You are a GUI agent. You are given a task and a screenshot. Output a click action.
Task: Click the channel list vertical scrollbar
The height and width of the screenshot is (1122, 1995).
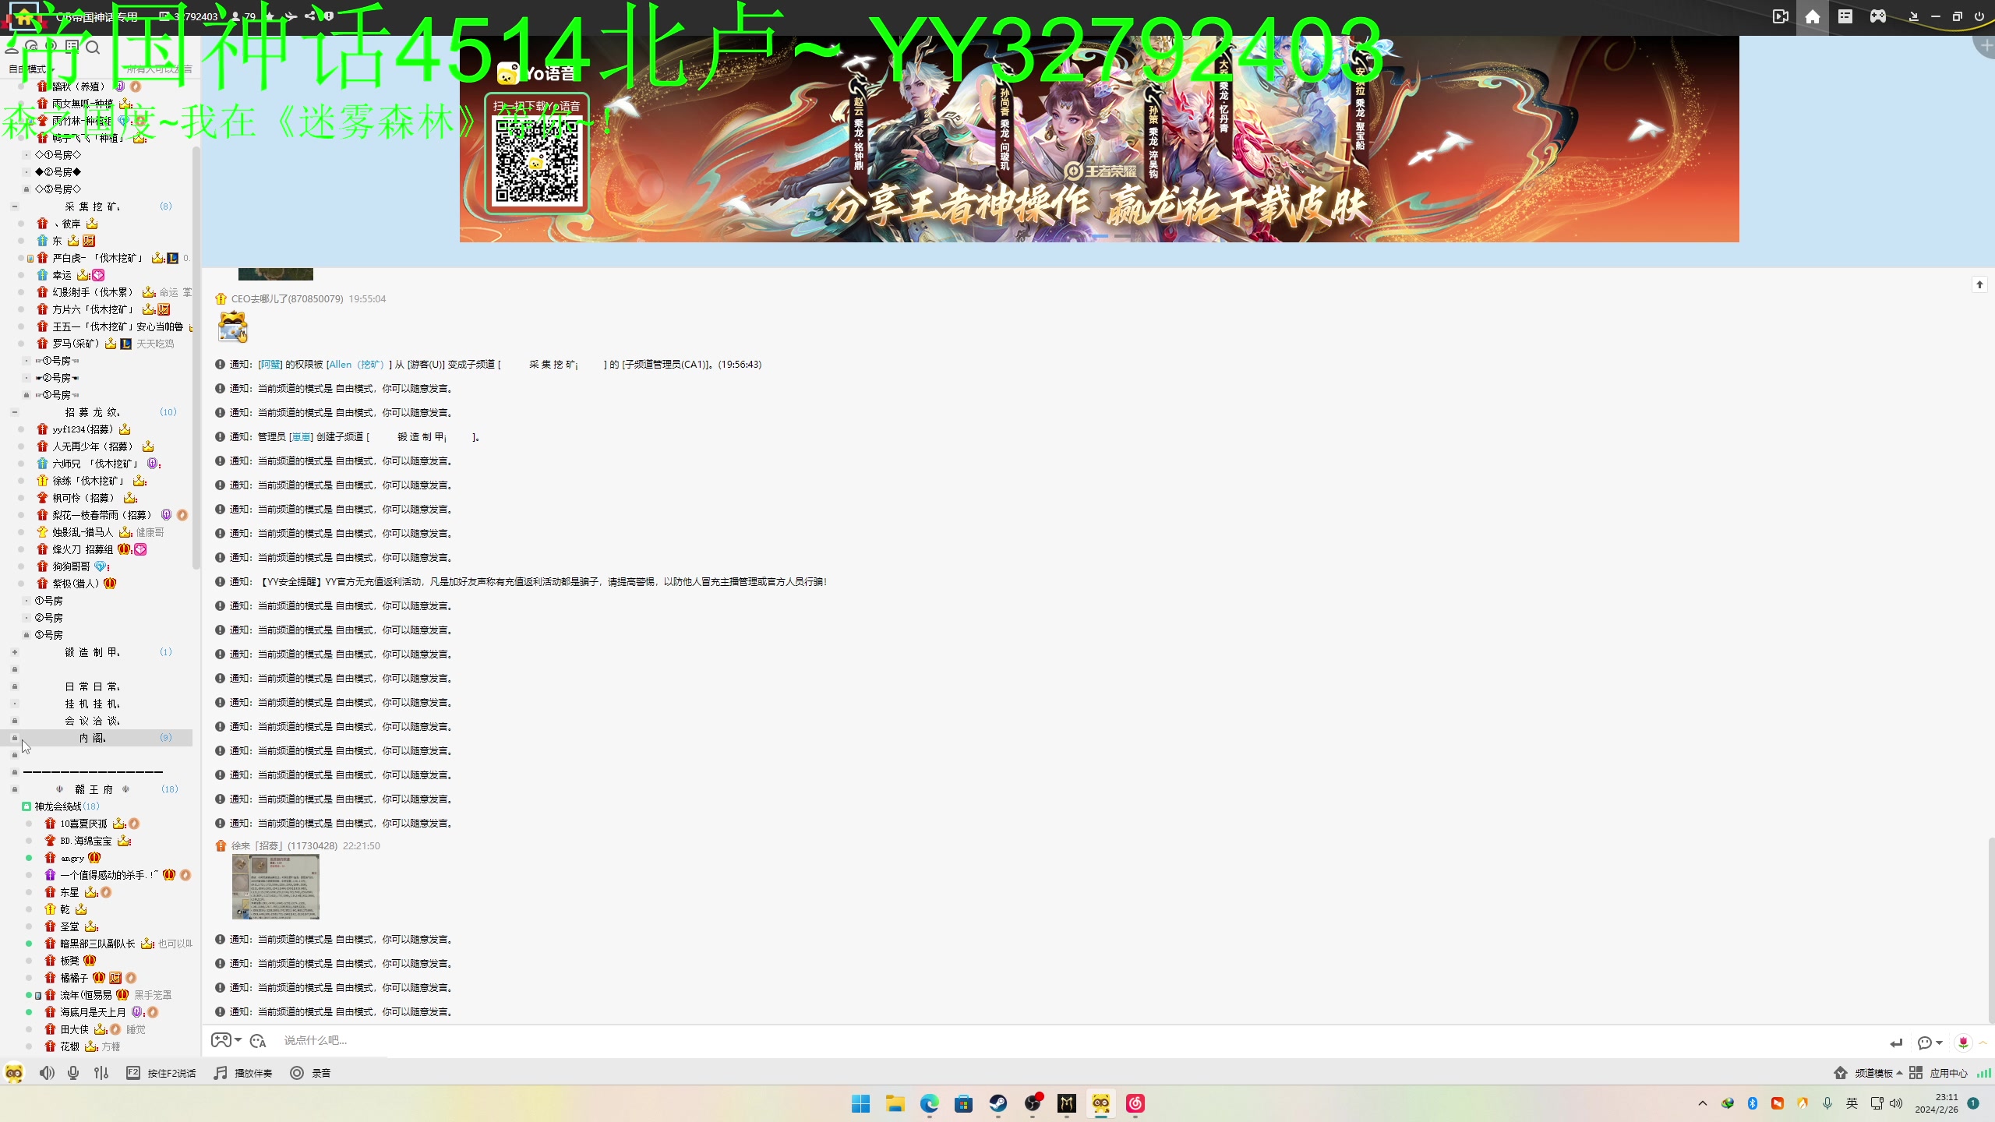(196, 358)
